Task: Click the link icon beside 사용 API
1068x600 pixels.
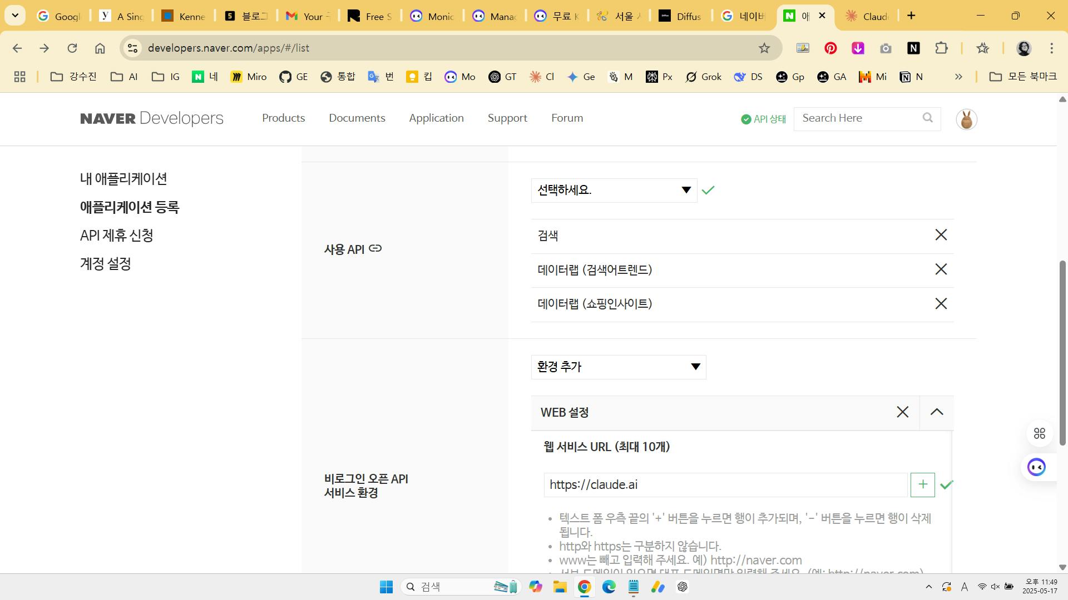Action: click(x=375, y=248)
